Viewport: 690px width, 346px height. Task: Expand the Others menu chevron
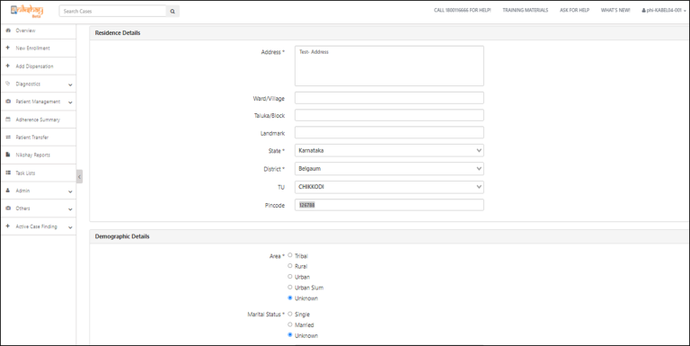tap(70, 209)
